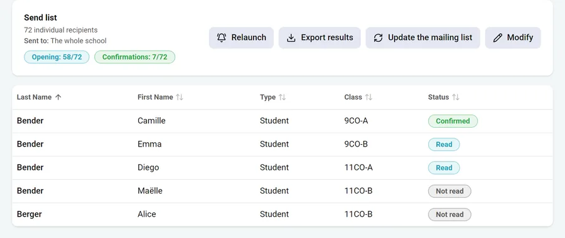565x238 pixels.
Task: Click the Last Name column header
Action: click(35, 97)
